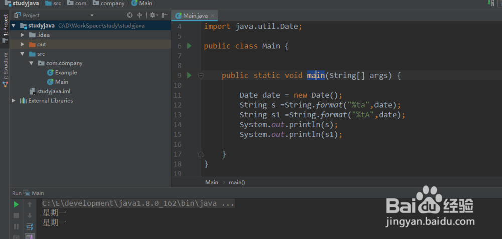Click the fold end marker at line 17
The height and width of the screenshot is (239, 502).
coord(201,155)
